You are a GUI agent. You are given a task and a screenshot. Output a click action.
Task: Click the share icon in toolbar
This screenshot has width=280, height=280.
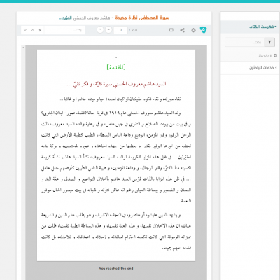(183, 30)
